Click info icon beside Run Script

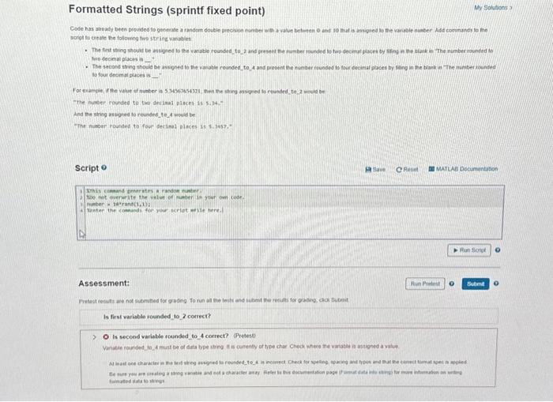tap(498, 250)
